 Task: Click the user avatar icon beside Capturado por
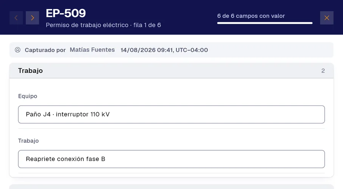pos(18,50)
